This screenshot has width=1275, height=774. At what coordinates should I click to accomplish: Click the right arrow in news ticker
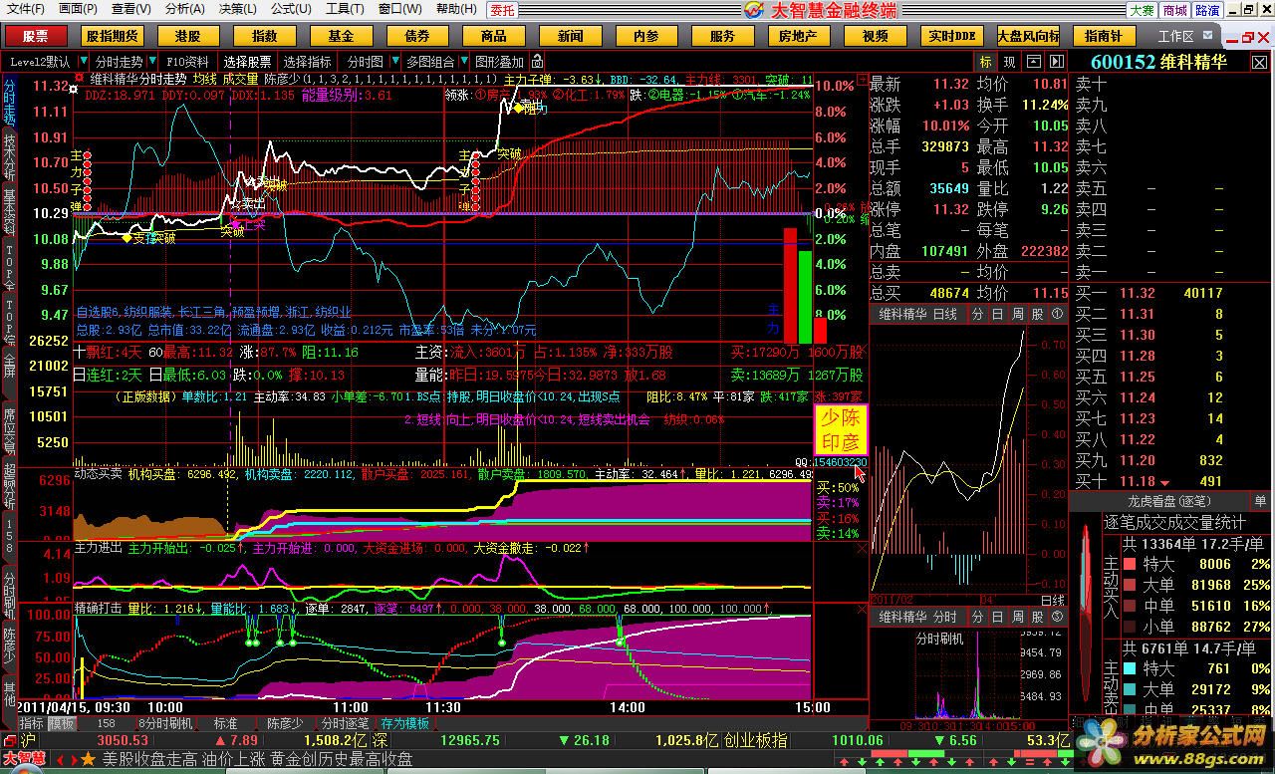(x=73, y=760)
